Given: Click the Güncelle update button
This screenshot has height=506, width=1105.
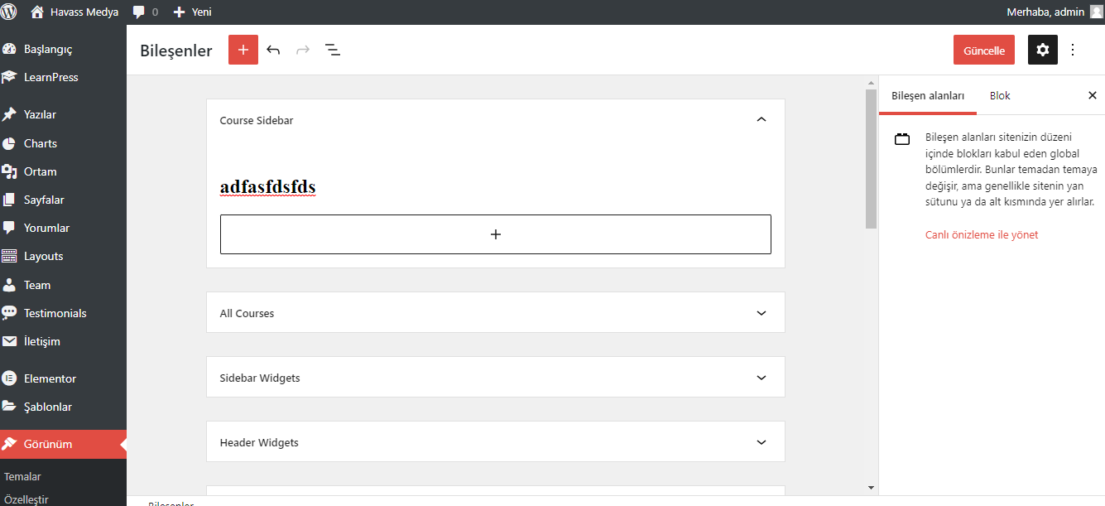Looking at the screenshot, I should [984, 50].
